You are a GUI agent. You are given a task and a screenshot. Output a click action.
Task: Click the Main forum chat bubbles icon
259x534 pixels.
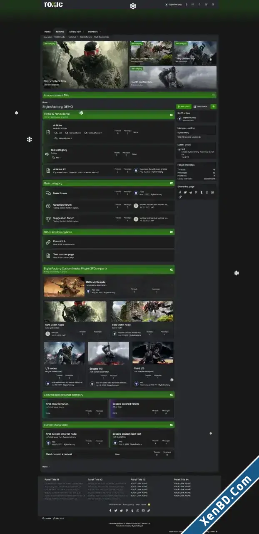(x=48, y=193)
